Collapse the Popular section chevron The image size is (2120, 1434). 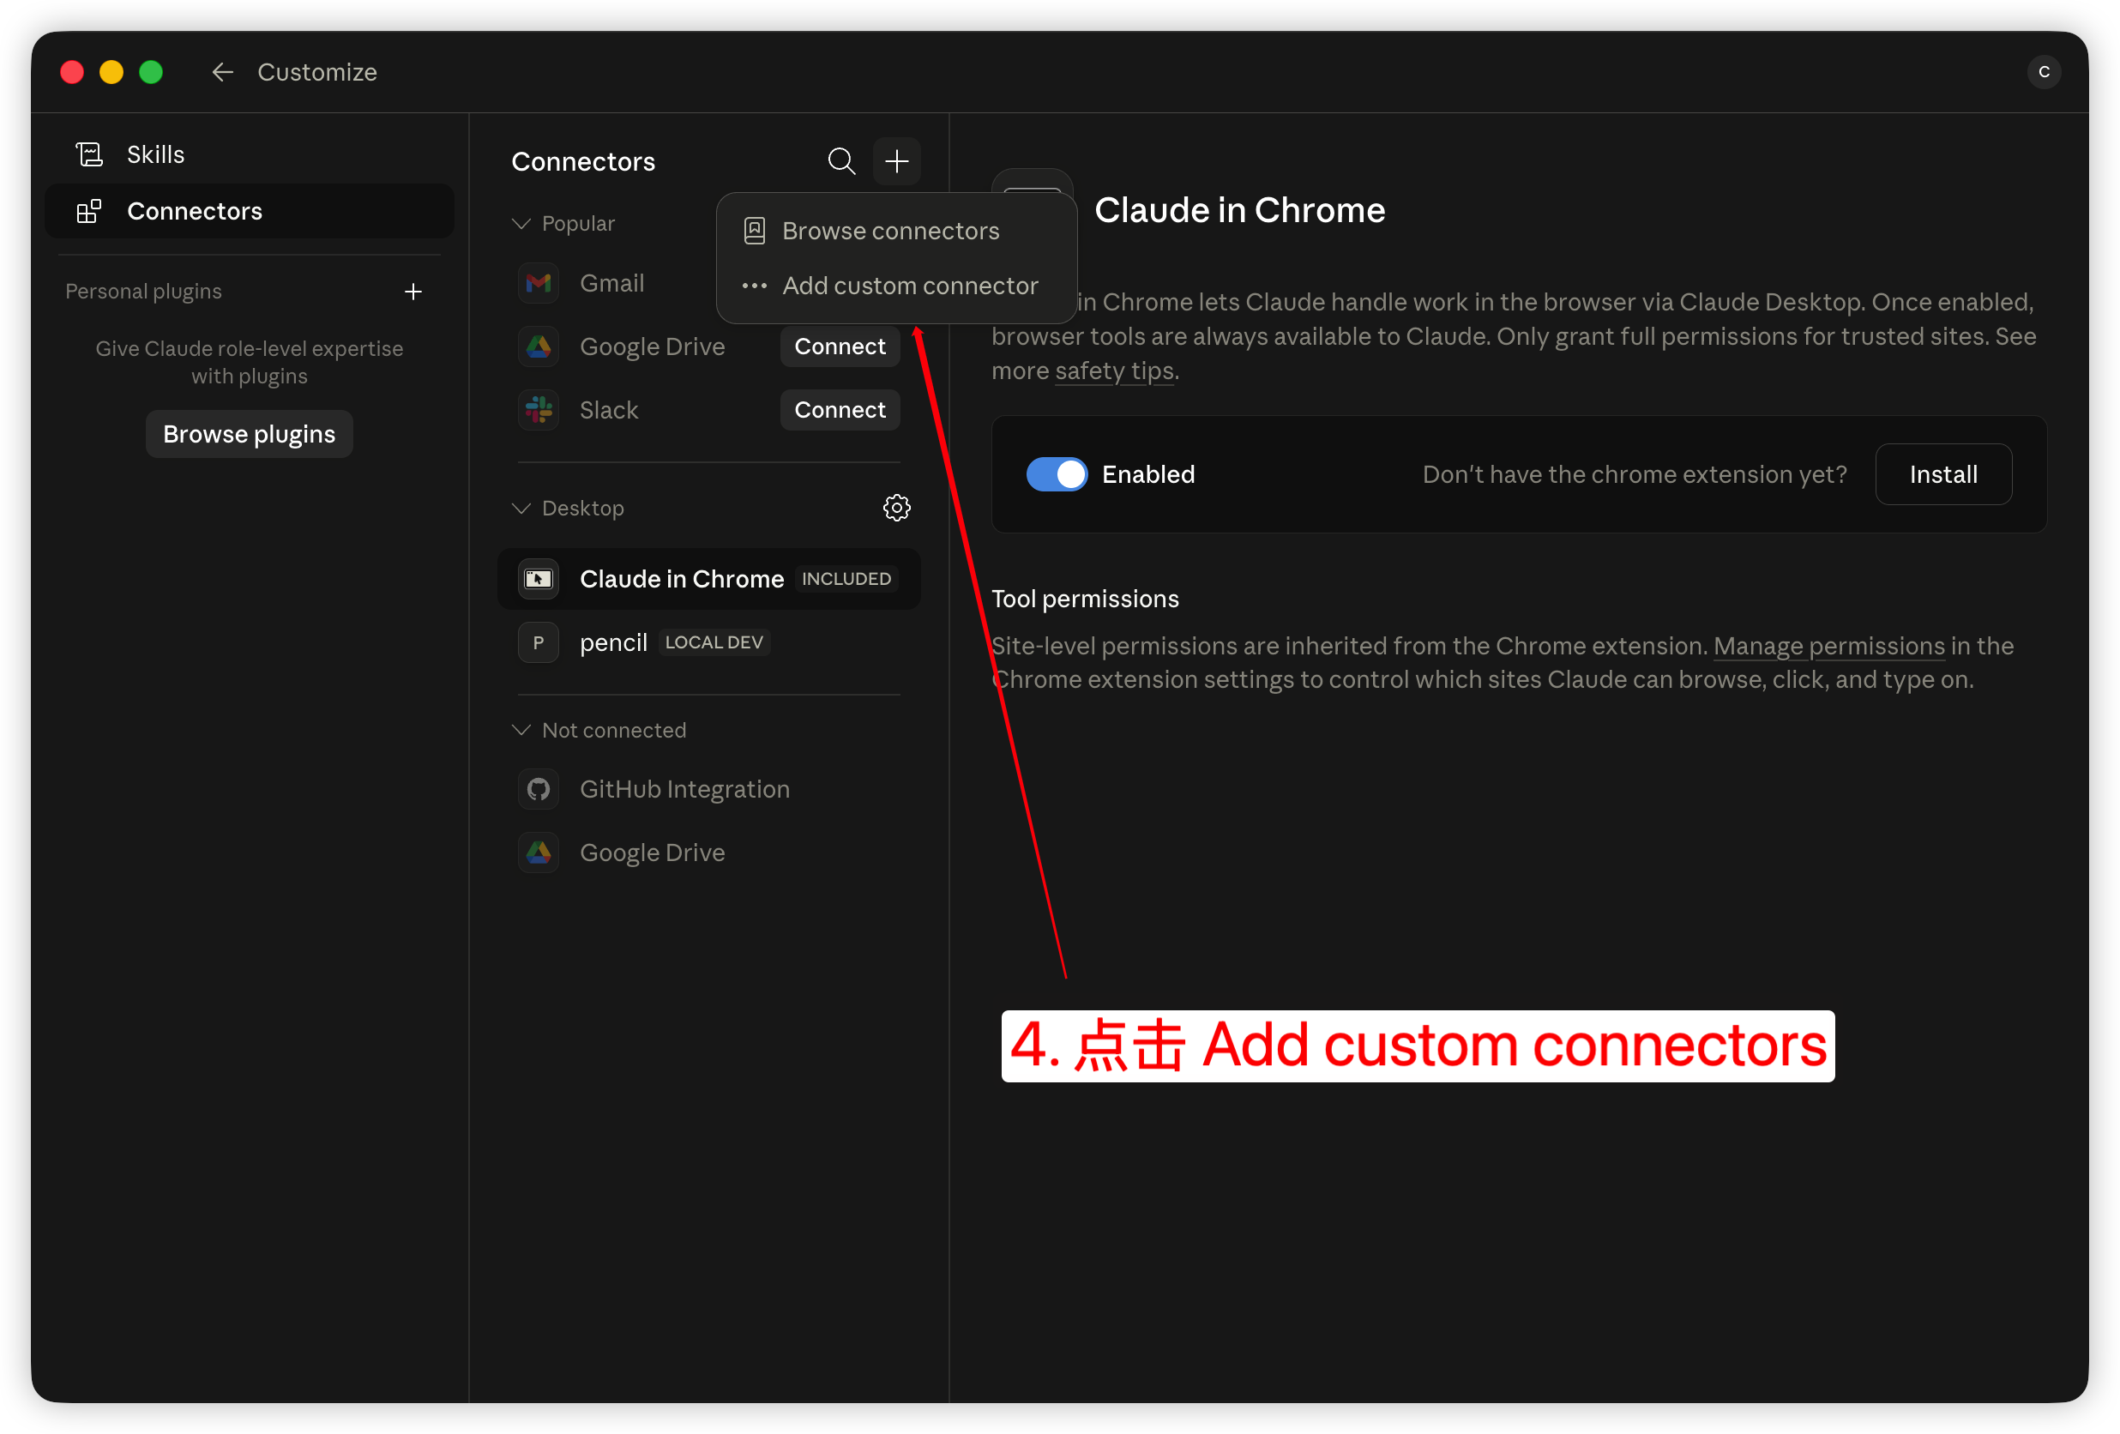[x=521, y=224]
